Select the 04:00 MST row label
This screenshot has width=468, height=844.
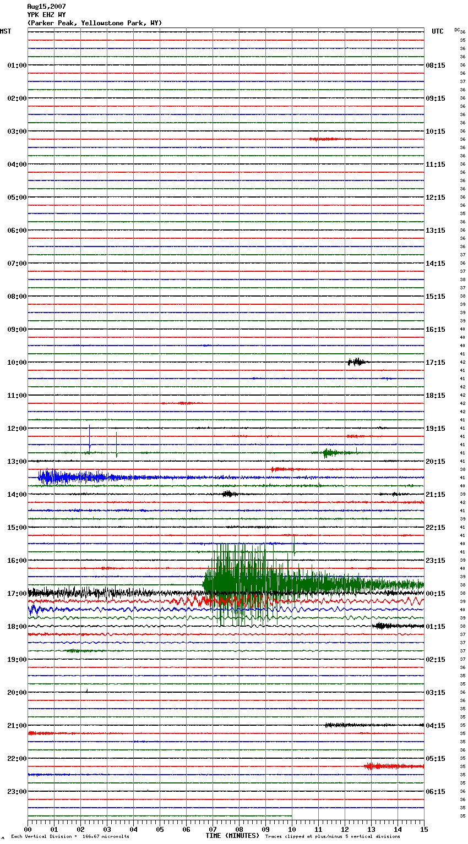click(17, 165)
